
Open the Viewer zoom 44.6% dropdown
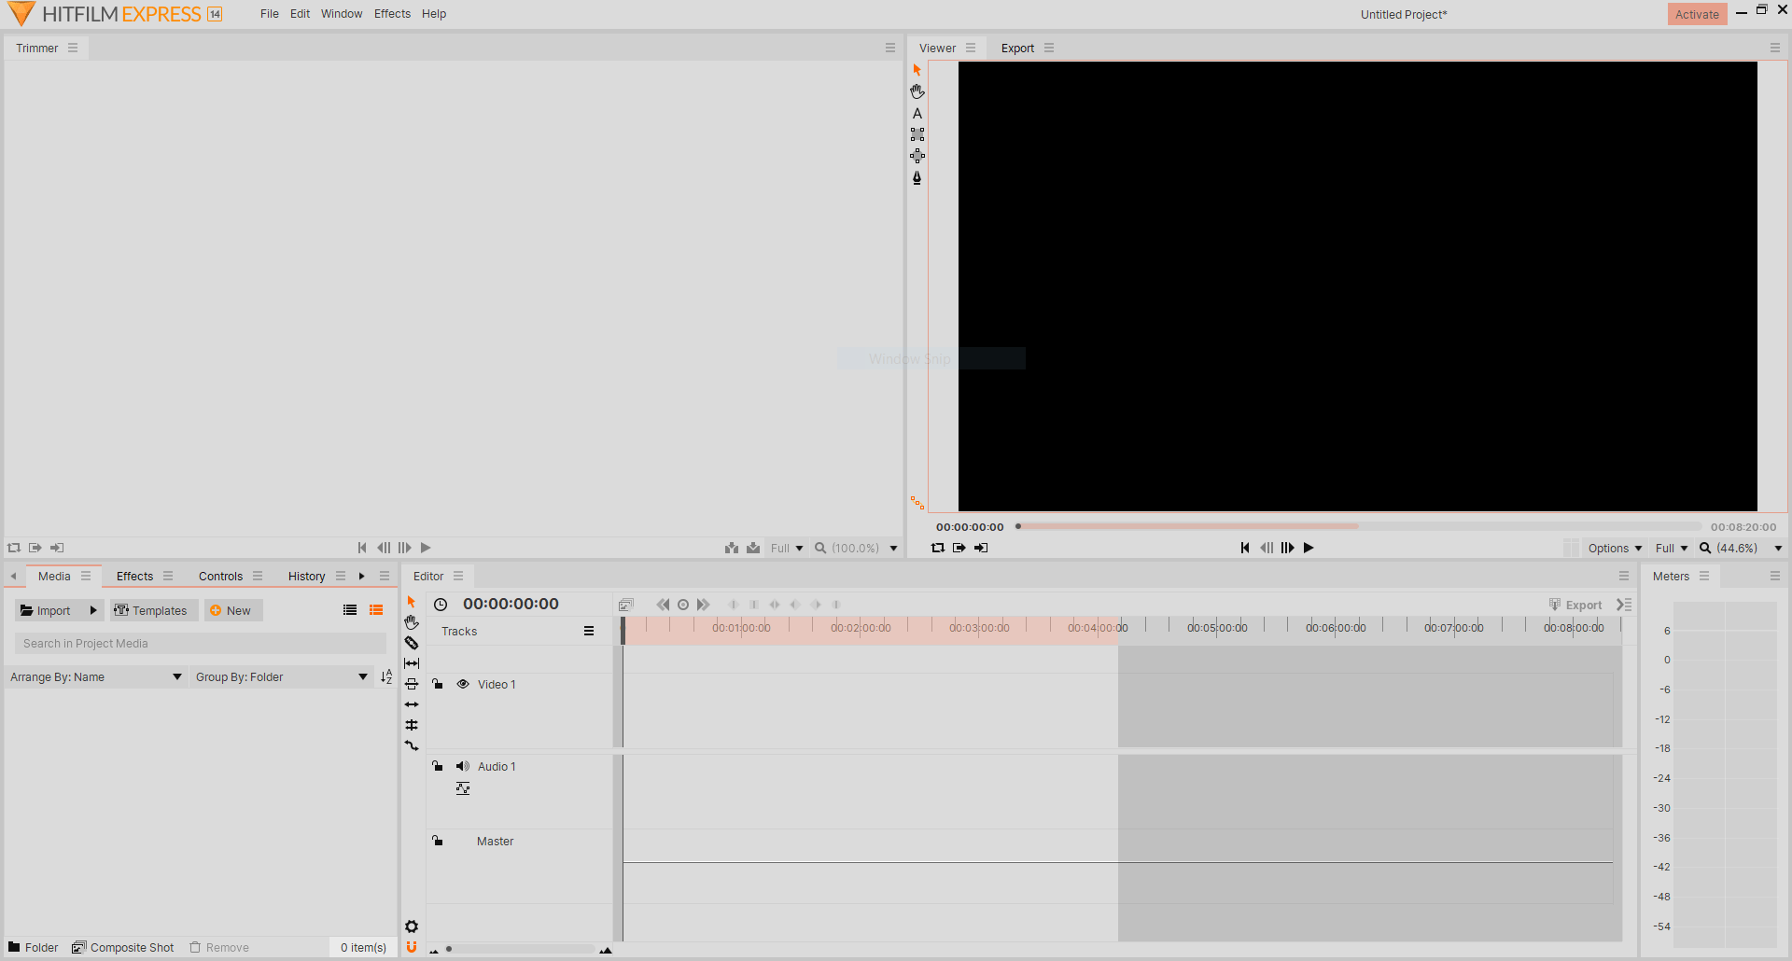[x=1742, y=548]
